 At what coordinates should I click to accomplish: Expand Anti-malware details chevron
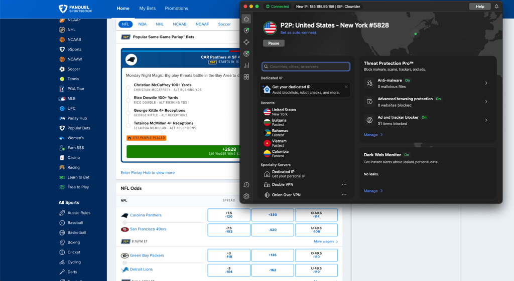point(486,83)
